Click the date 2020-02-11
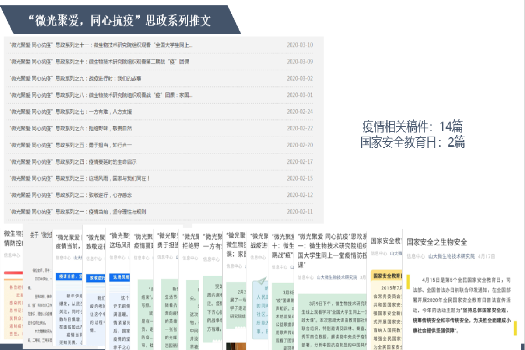Screen dimensions: 525x350 [300, 211]
